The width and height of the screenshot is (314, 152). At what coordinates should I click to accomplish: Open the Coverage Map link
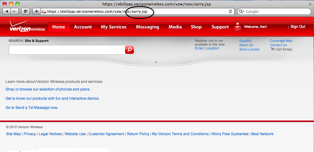click(281, 41)
